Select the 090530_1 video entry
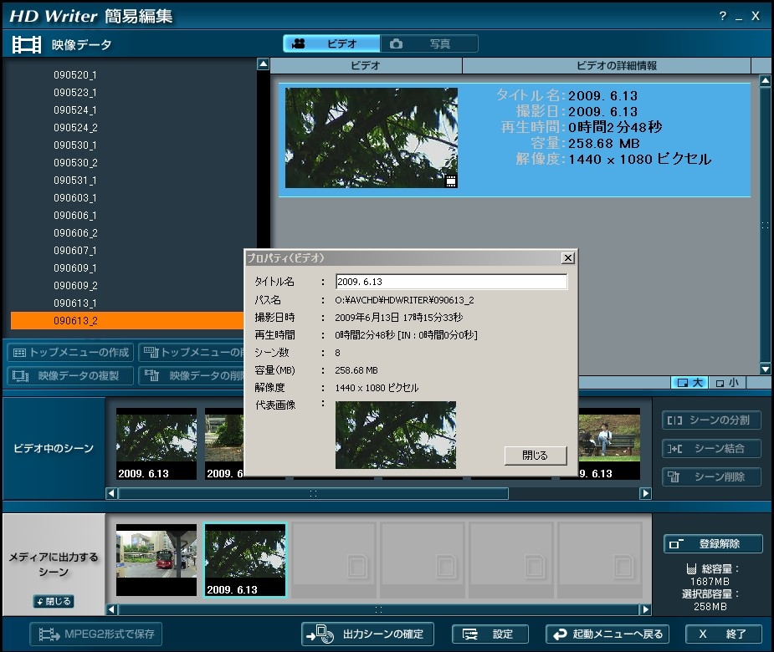Viewport: 774px width, 652px height. (75, 145)
